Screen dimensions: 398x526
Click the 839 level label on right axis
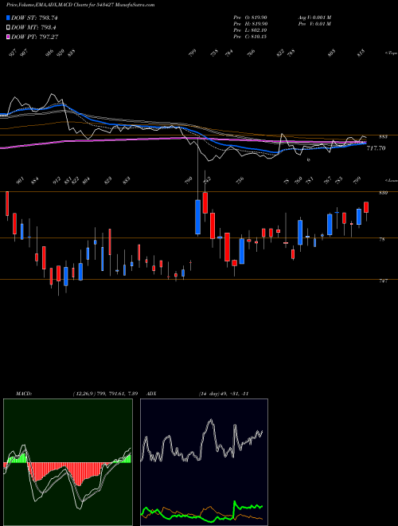pos(384,193)
